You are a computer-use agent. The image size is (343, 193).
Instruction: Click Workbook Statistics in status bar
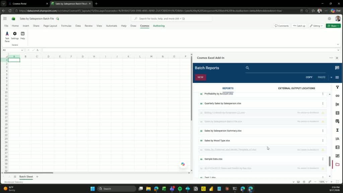[x=13, y=182]
